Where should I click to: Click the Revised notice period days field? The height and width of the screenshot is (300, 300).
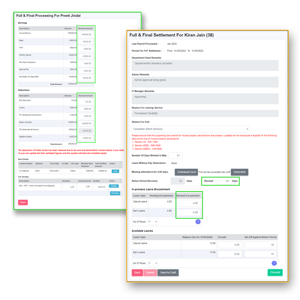coord(224,181)
